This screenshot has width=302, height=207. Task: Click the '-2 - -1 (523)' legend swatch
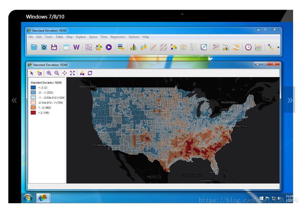tap(33, 93)
